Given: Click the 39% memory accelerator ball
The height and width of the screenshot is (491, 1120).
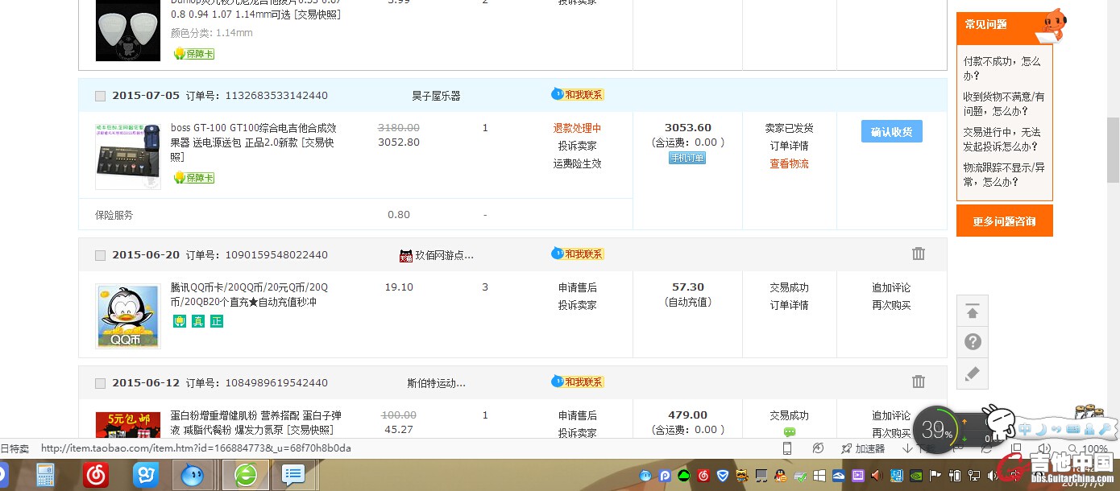Looking at the screenshot, I should pos(937,429).
